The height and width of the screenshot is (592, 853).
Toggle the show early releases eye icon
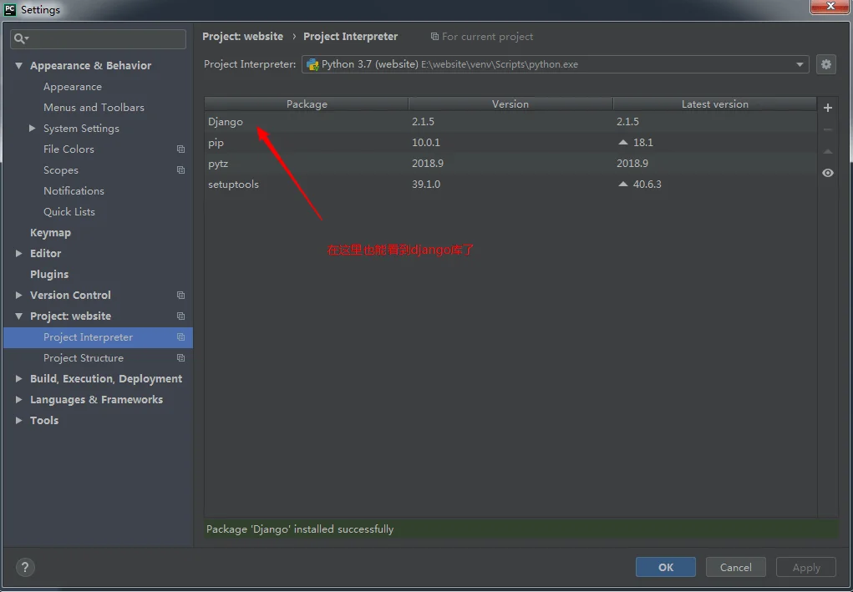[x=827, y=173]
